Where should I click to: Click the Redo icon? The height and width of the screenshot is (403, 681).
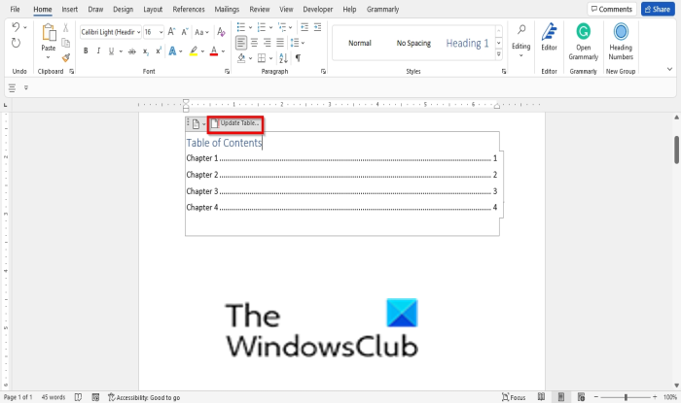pos(16,43)
